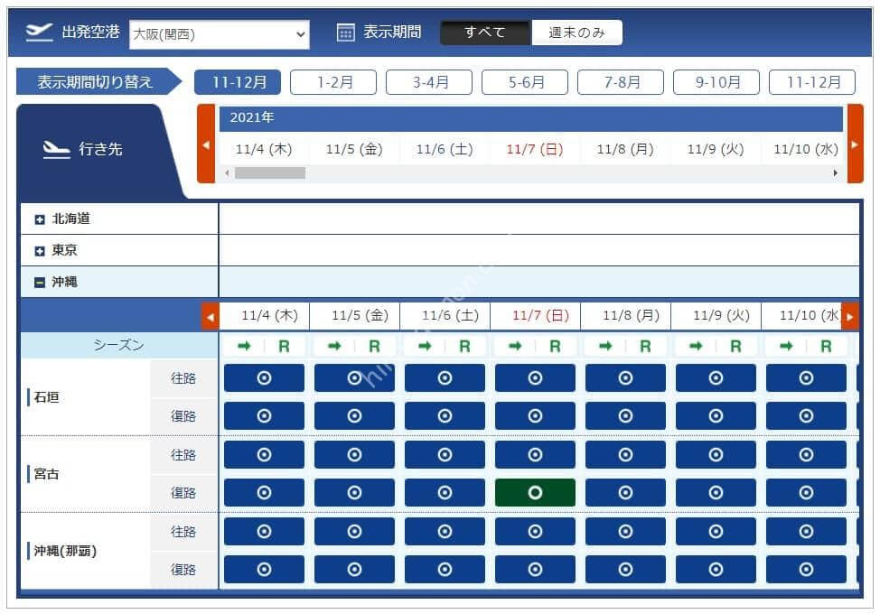
Task: Select 石垣 往路 availability for 11/10
Action: pos(806,378)
